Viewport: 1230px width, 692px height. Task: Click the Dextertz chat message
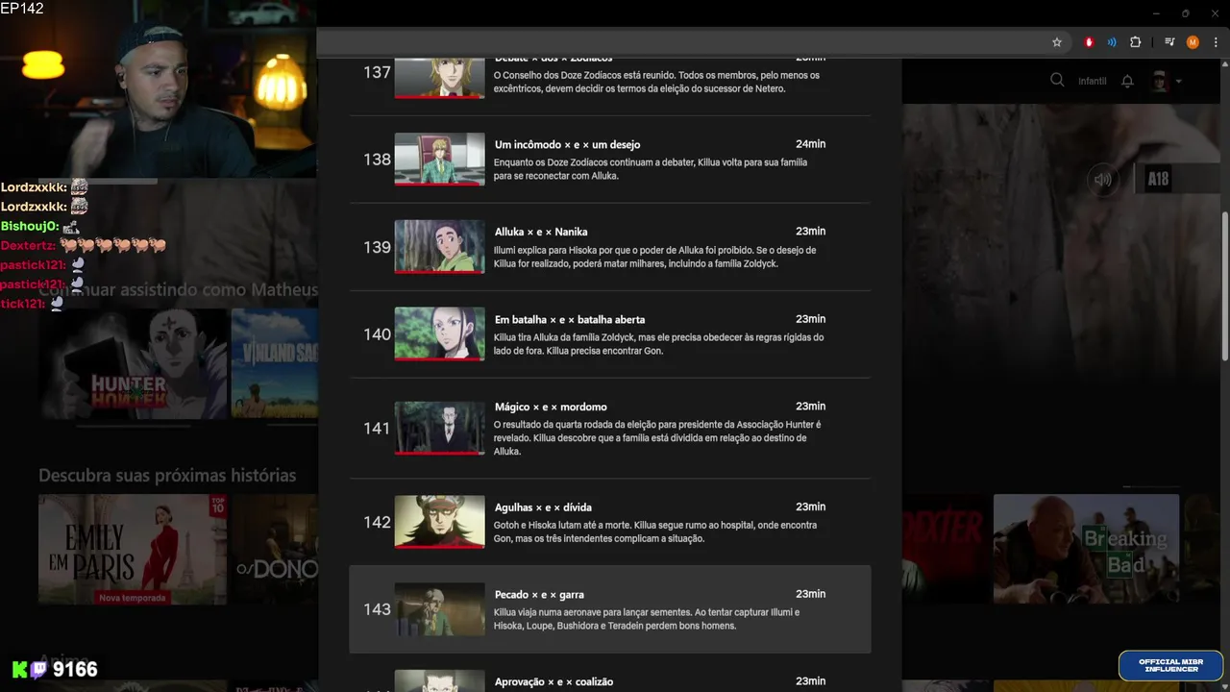tap(84, 245)
